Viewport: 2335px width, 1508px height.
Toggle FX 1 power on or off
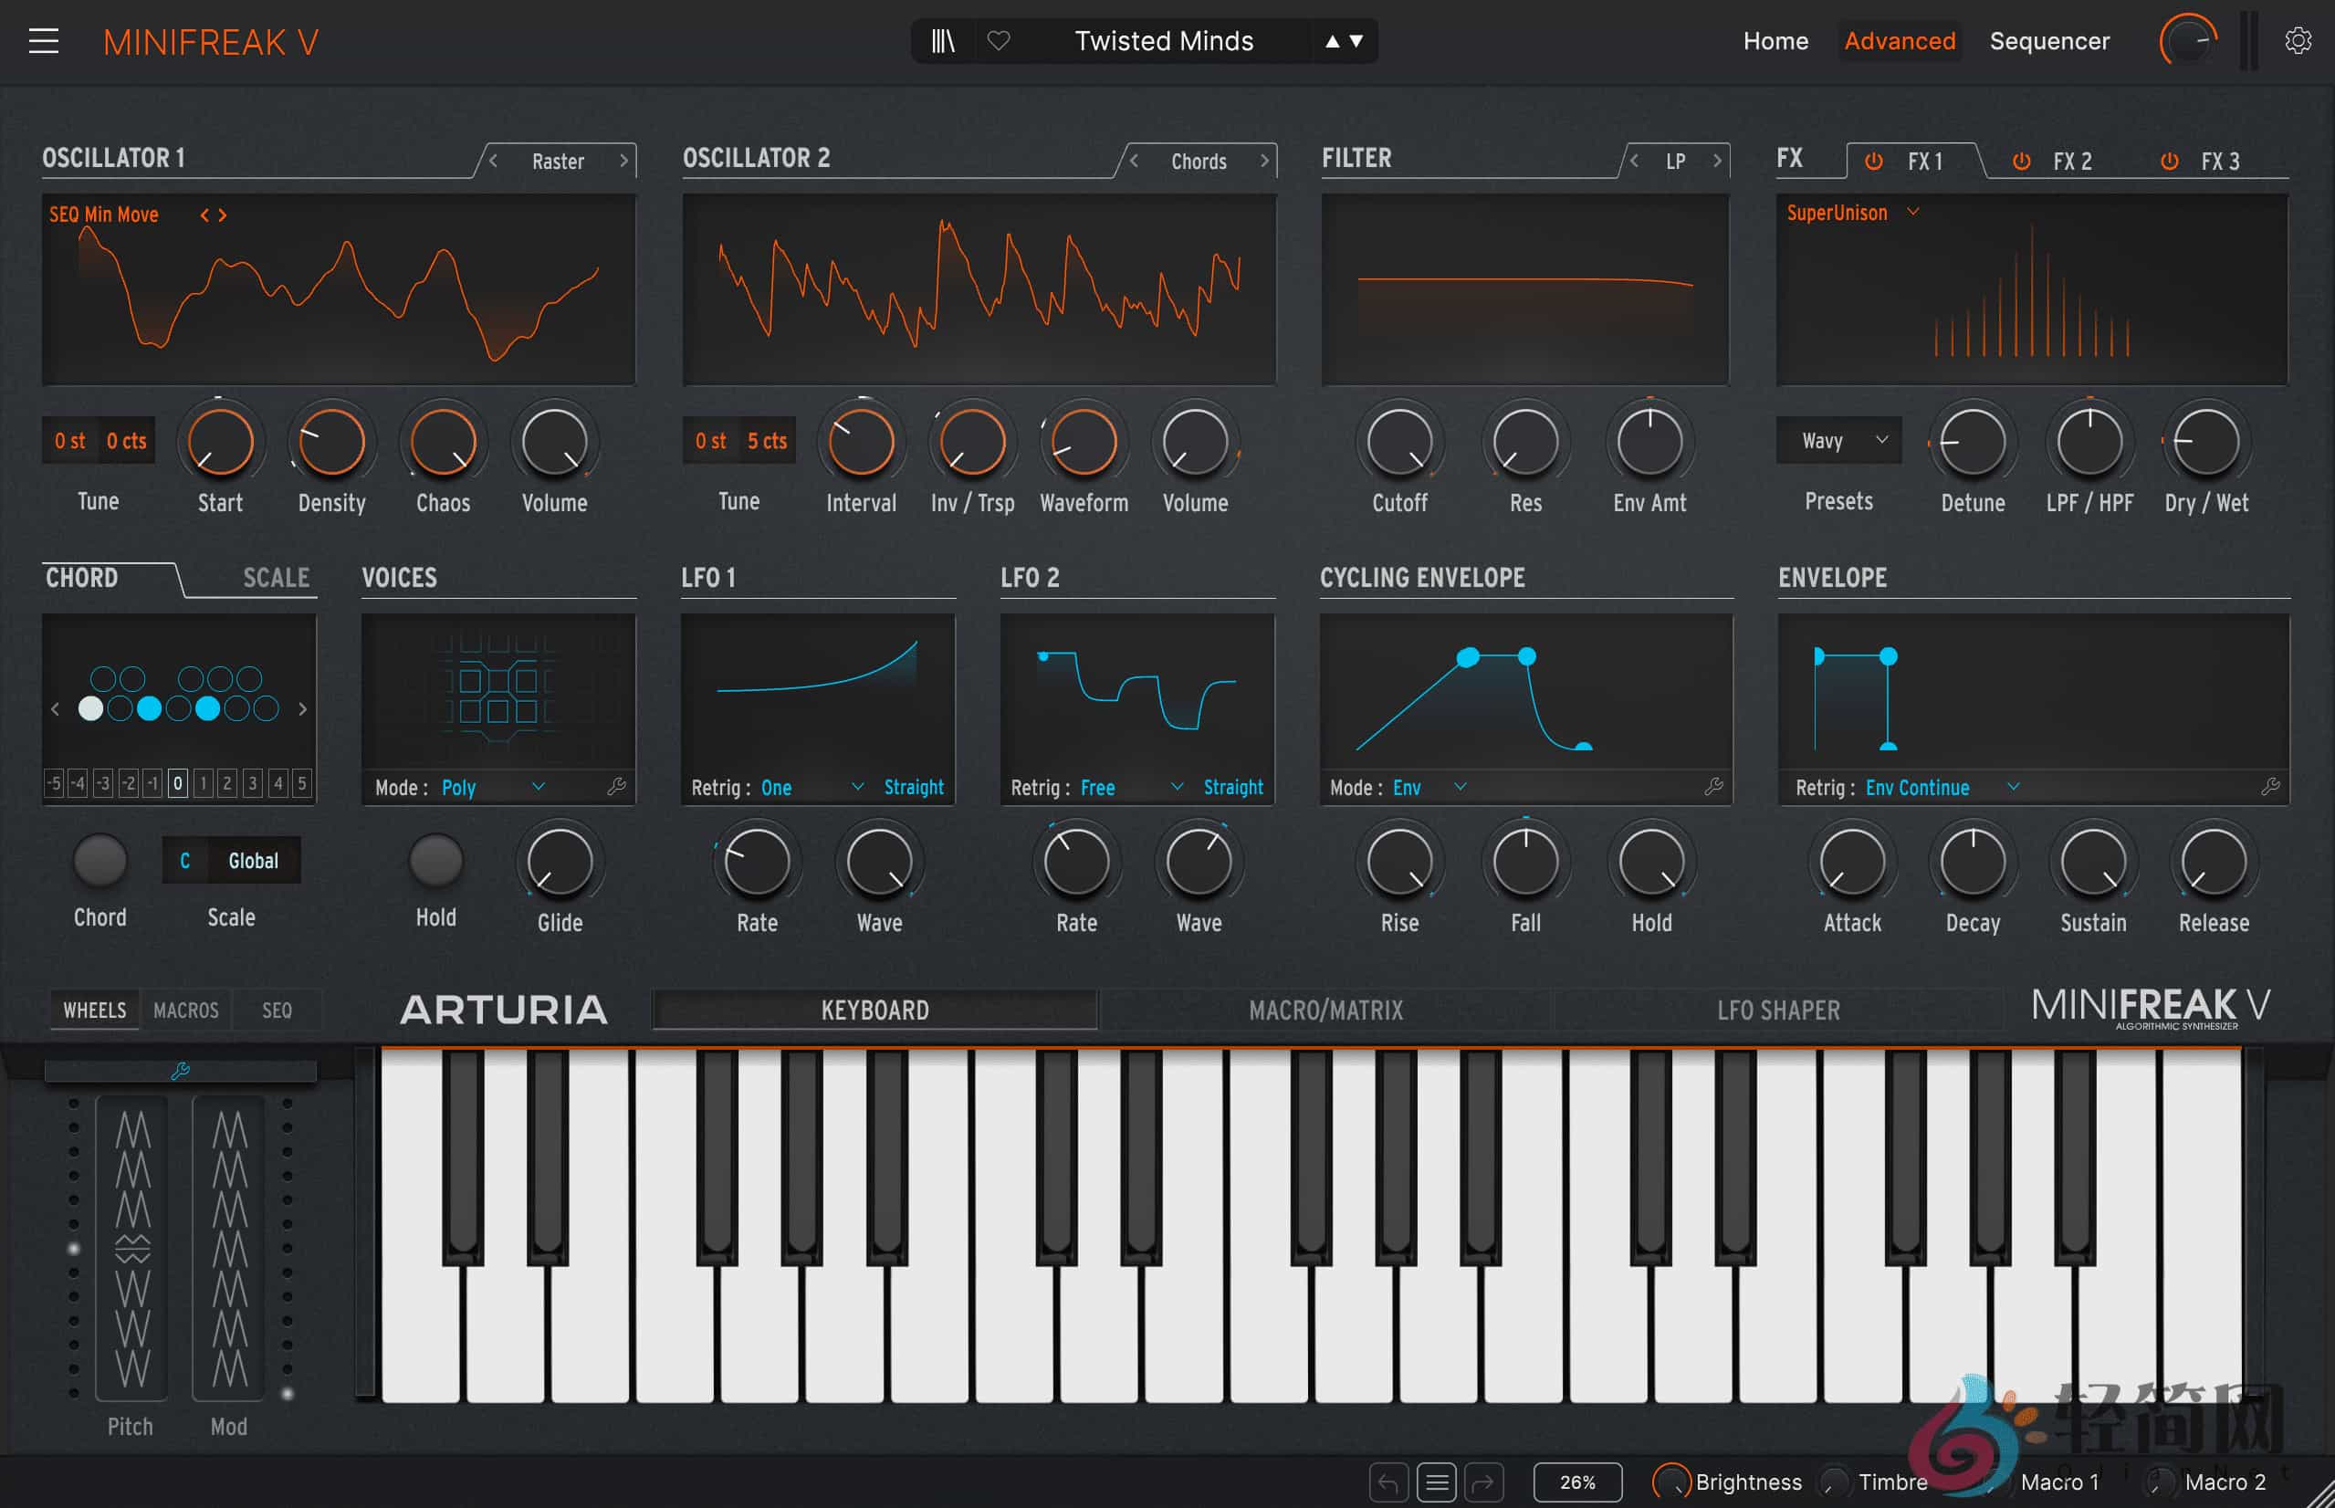pos(1874,162)
